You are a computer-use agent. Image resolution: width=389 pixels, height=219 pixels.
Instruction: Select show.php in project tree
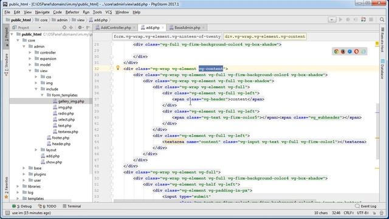[x=51, y=162]
